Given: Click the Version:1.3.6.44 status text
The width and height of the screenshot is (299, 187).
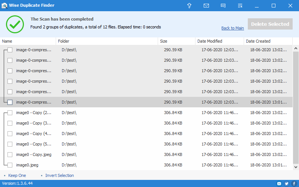Looking at the screenshot, I should click(x=17, y=183).
